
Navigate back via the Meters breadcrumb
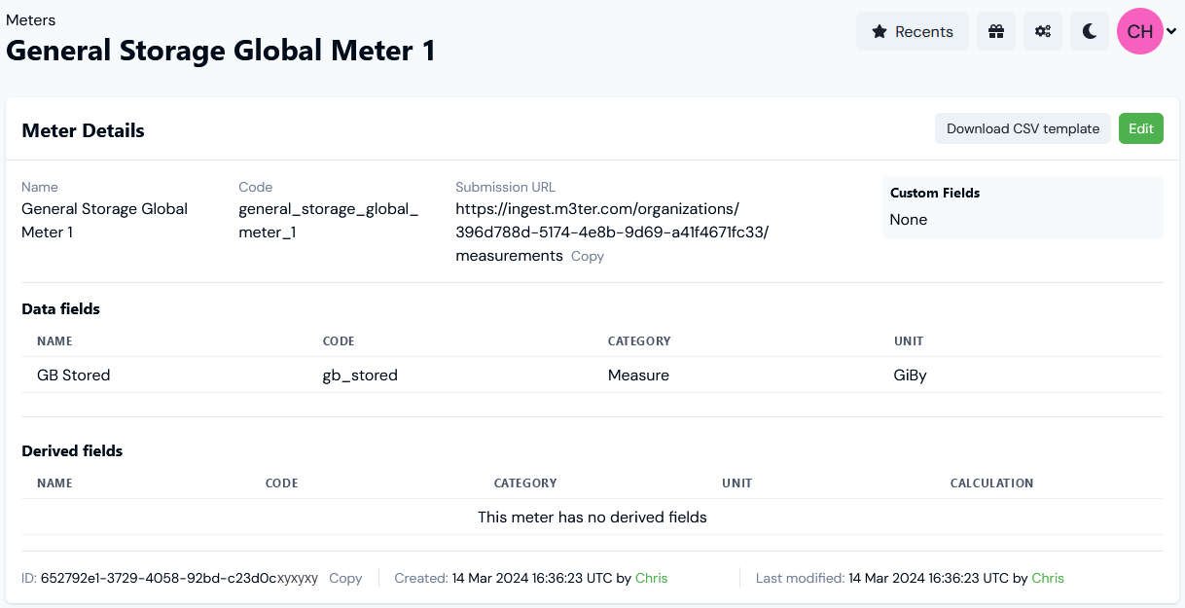pyautogui.click(x=31, y=19)
